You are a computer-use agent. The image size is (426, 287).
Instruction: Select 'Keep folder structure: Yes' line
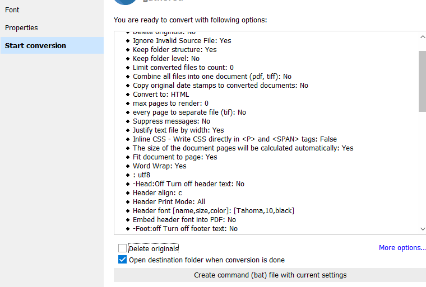coord(174,49)
